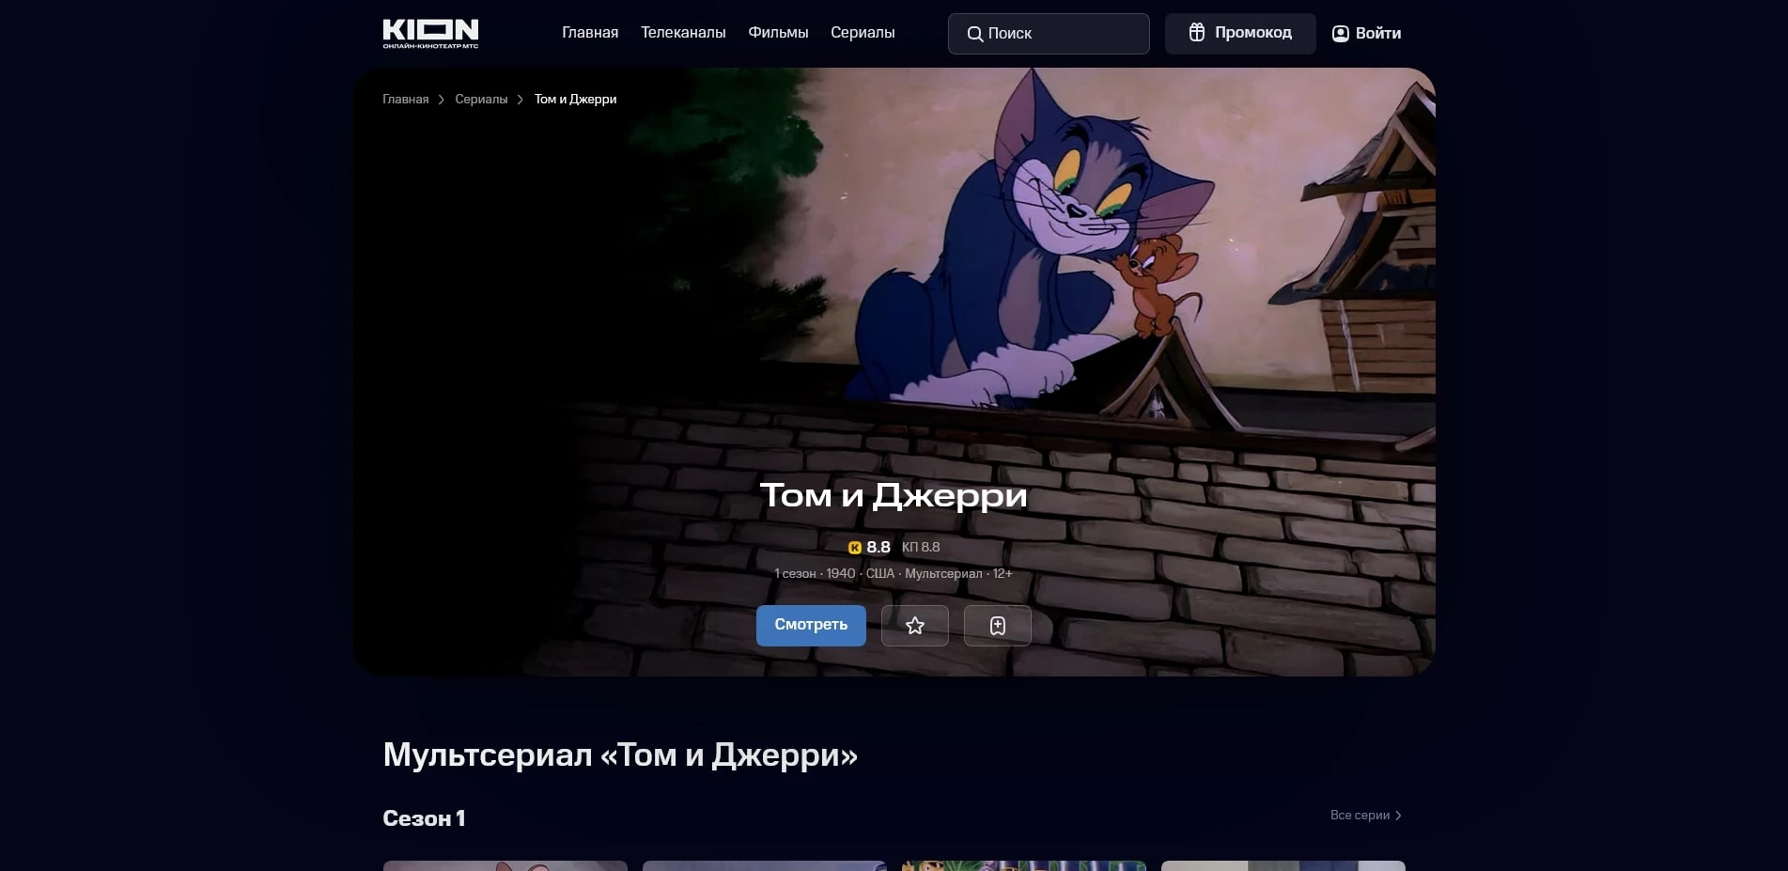Click inside the Поиск search field
This screenshot has height=871, width=1788.
pos(1049,34)
